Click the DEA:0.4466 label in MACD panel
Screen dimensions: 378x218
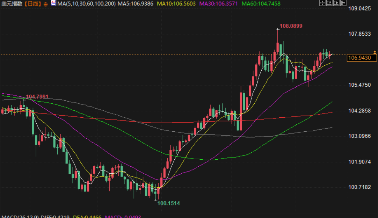87,216
